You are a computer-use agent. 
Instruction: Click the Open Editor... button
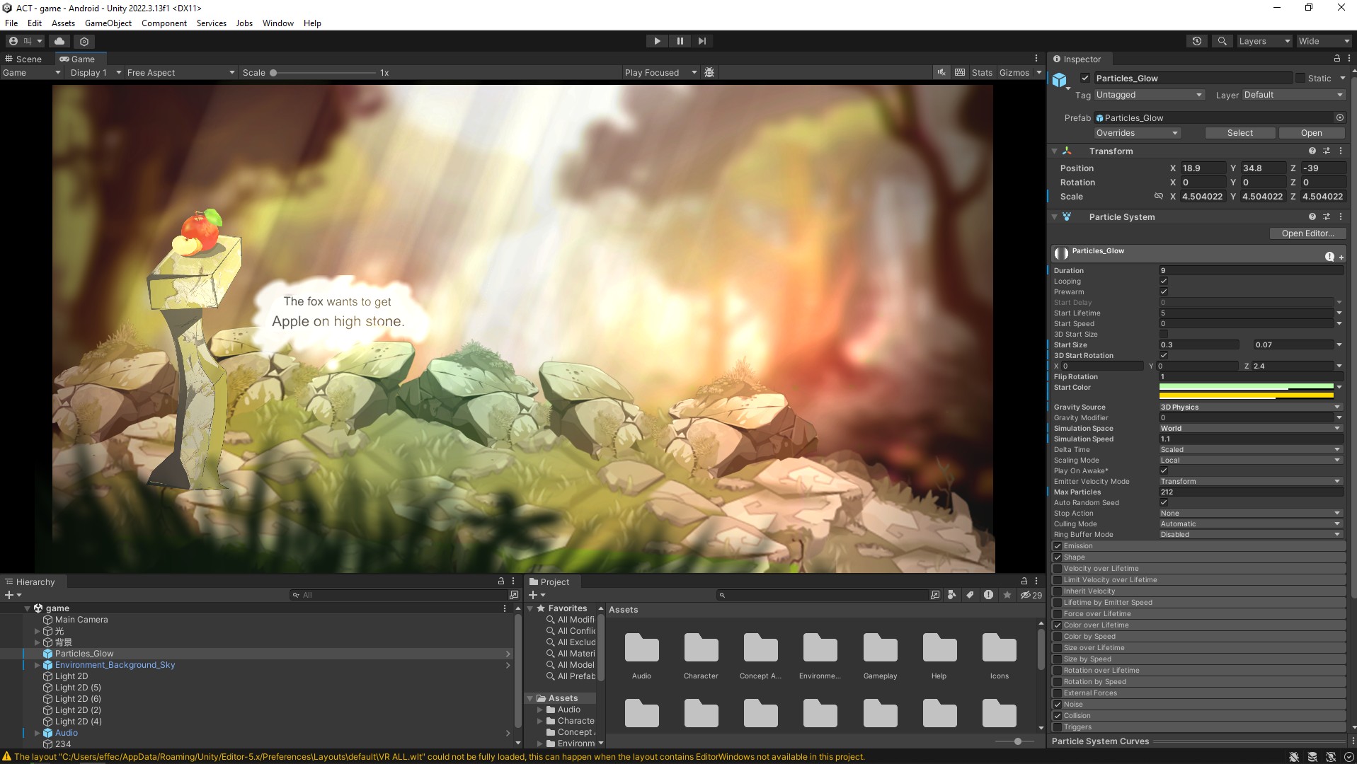coord(1307,233)
